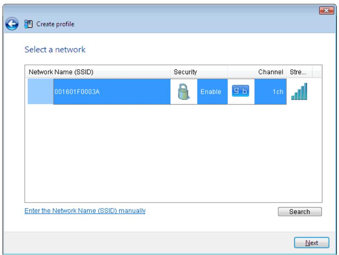Click the Create profile title text
The height and width of the screenshot is (255, 339).
click(x=55, y=24)
